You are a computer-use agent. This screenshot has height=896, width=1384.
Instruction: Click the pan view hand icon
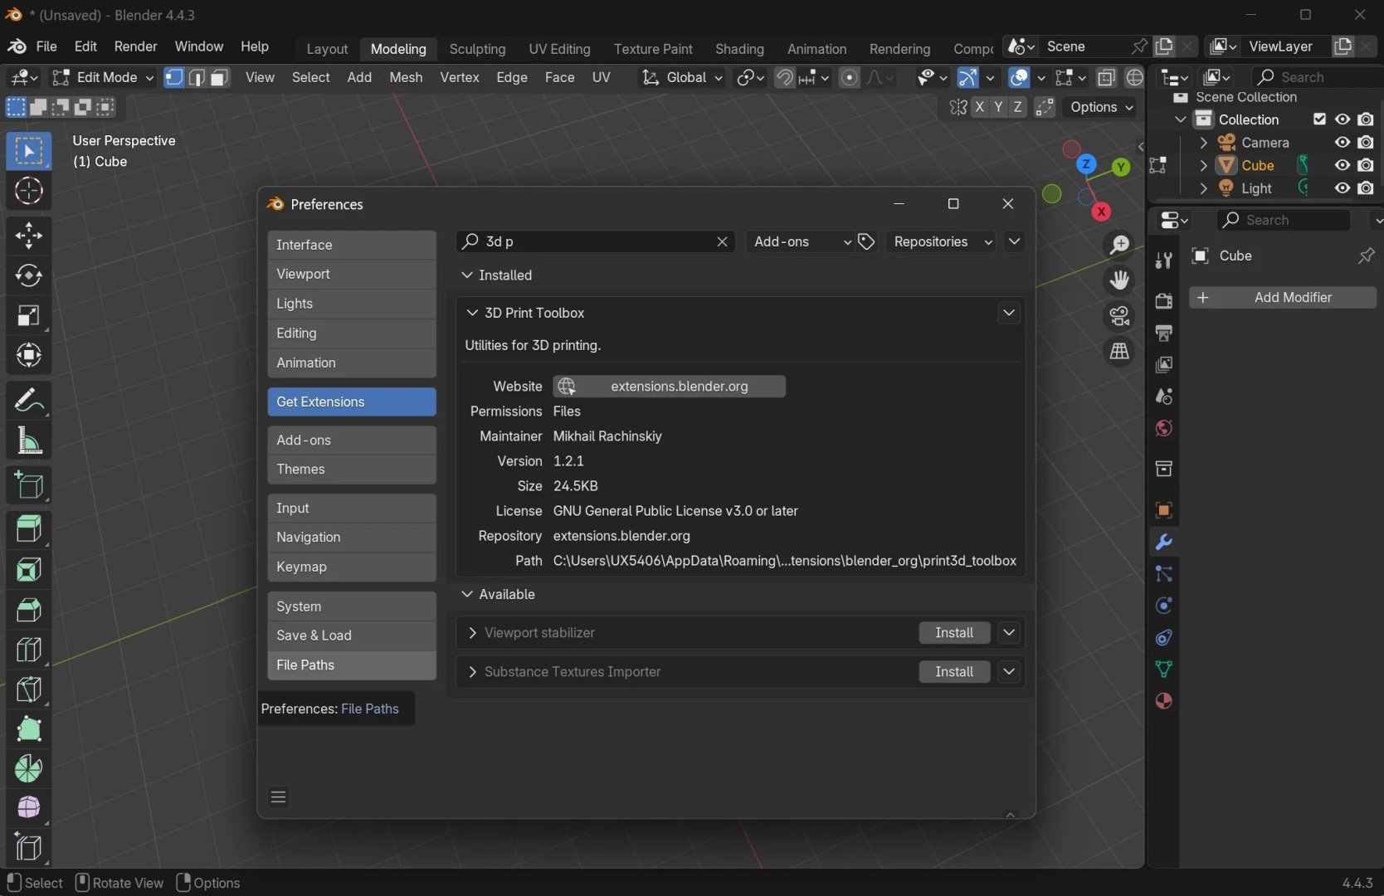[1119, 280]
